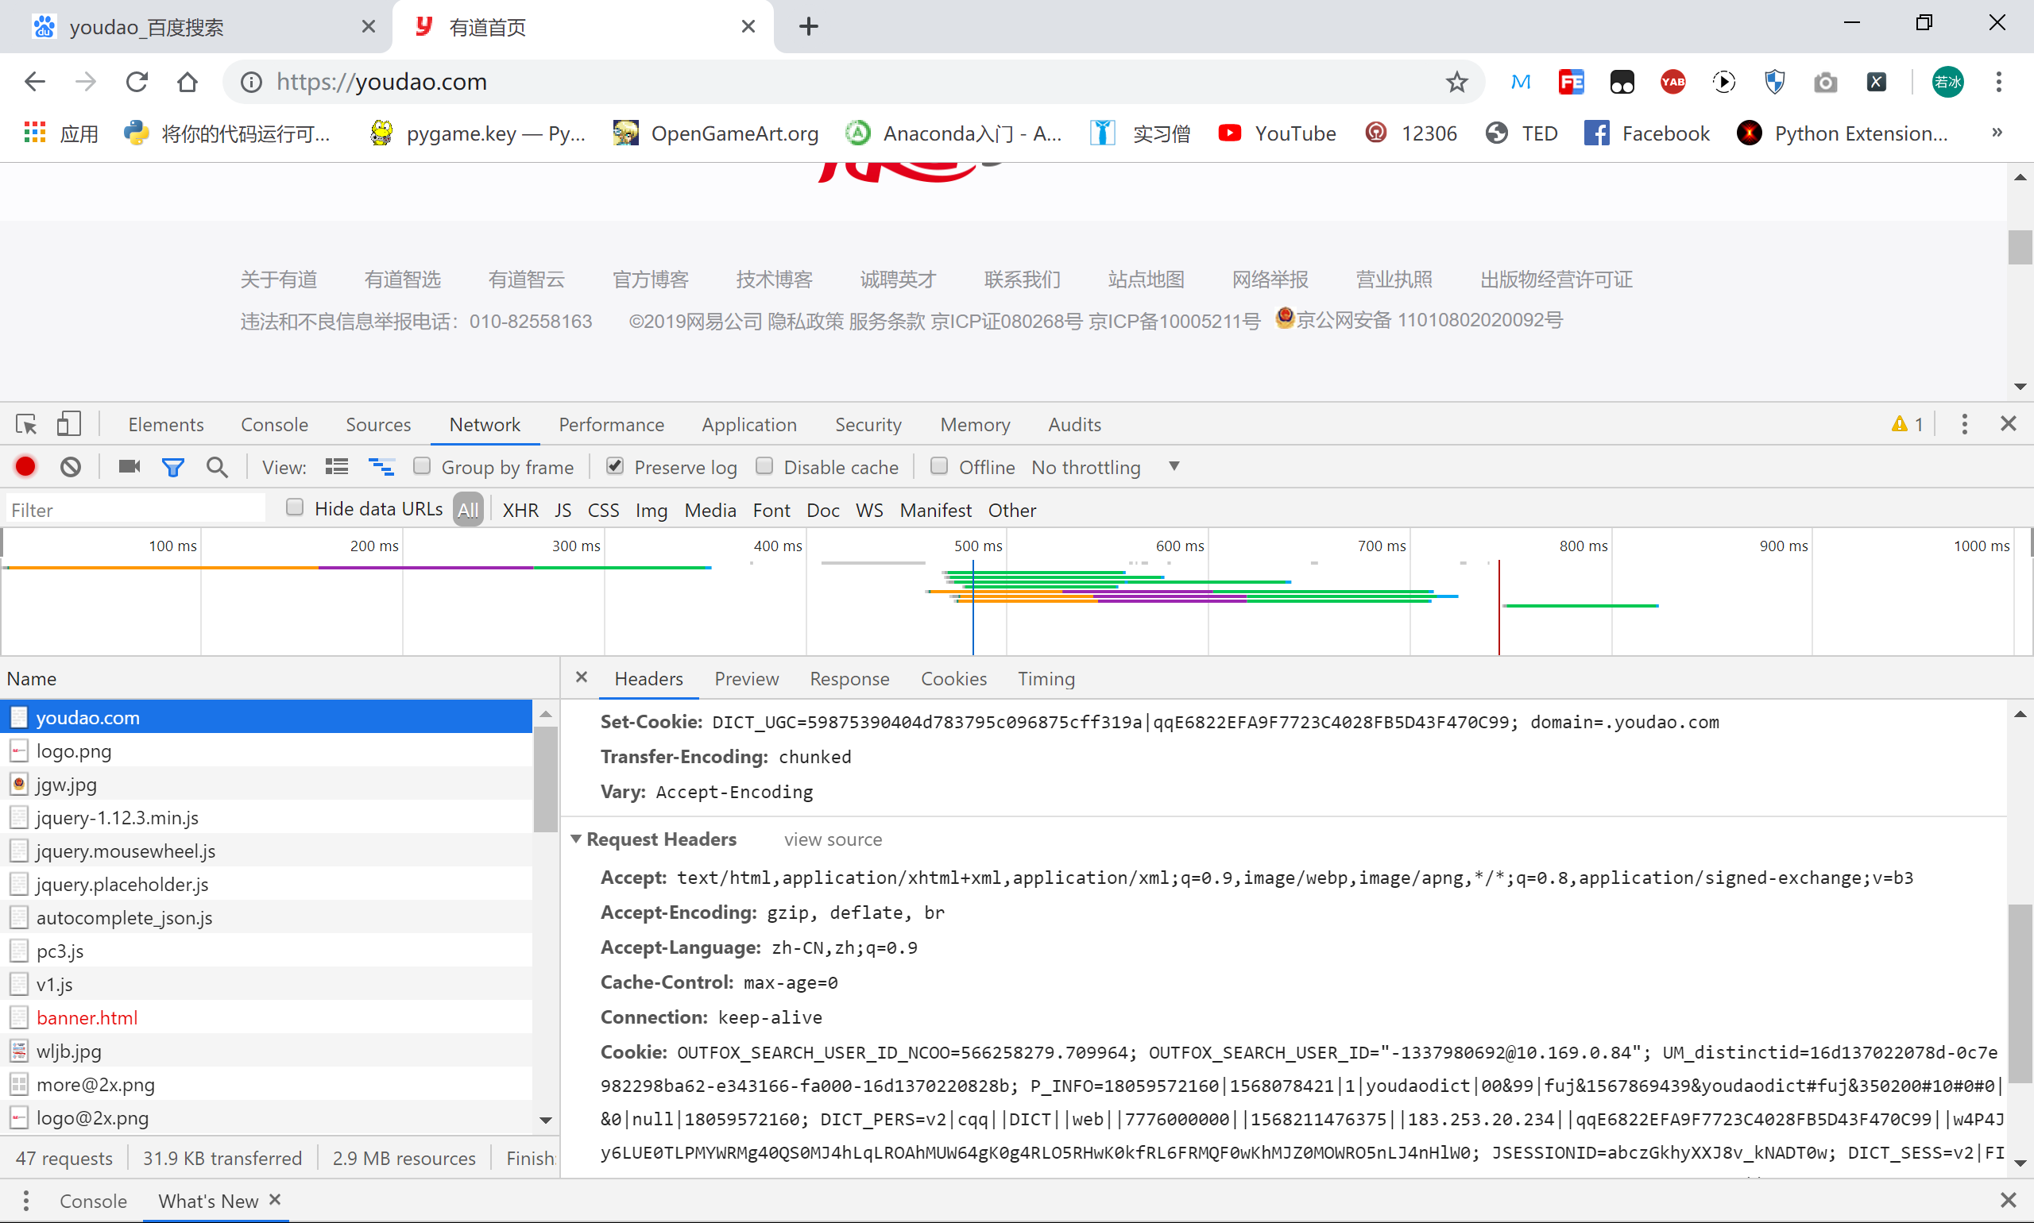2034x1223 pixels.
Task: Switch to the Preview tab
Action: pyautogui.click(x=746, y=678)
